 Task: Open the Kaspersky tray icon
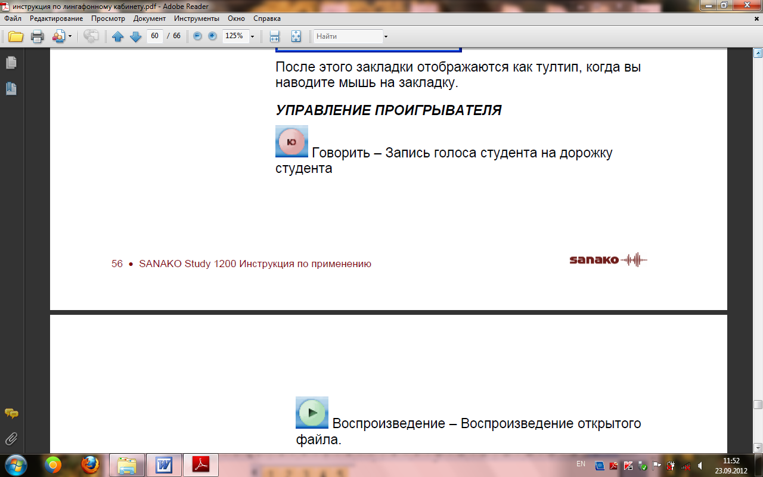click(x=627, y=466)
